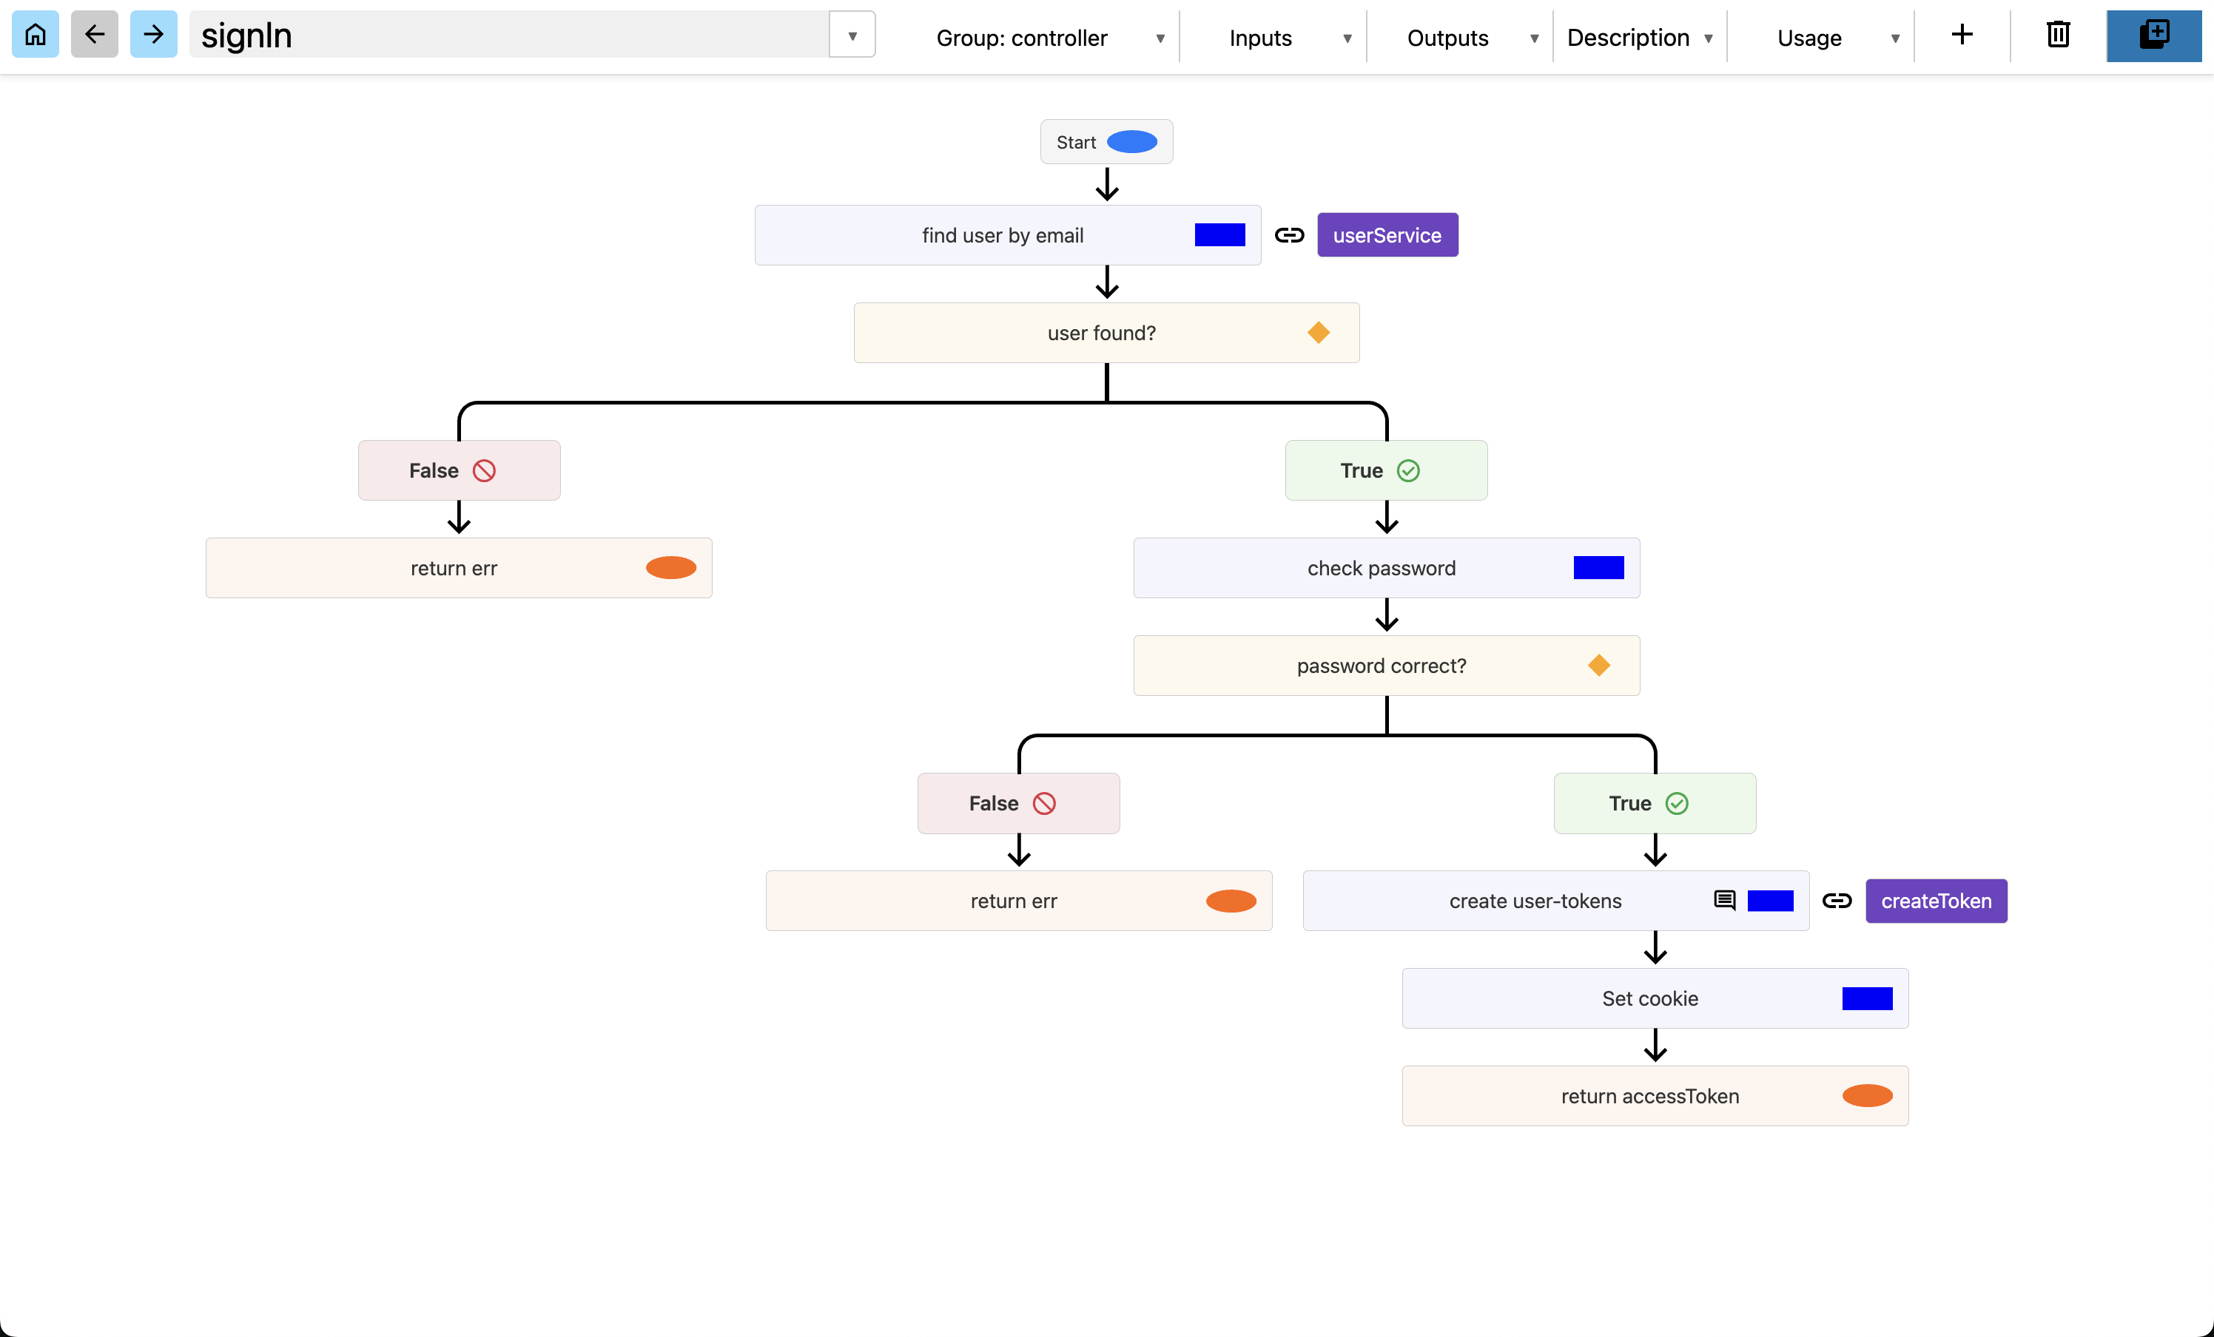Image resolution: width=2214 pixels, height=1337 pixels.
Task: Open the createToken linked function
Action: [x=1936, y=901]
